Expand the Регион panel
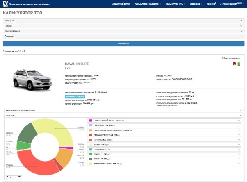Viewport: 247px width, 182px height. point(123,25)
